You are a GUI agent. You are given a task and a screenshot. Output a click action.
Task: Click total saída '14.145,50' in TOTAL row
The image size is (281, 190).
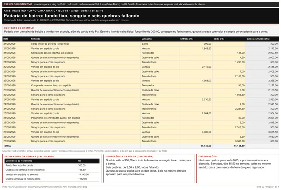pos(239,146)
